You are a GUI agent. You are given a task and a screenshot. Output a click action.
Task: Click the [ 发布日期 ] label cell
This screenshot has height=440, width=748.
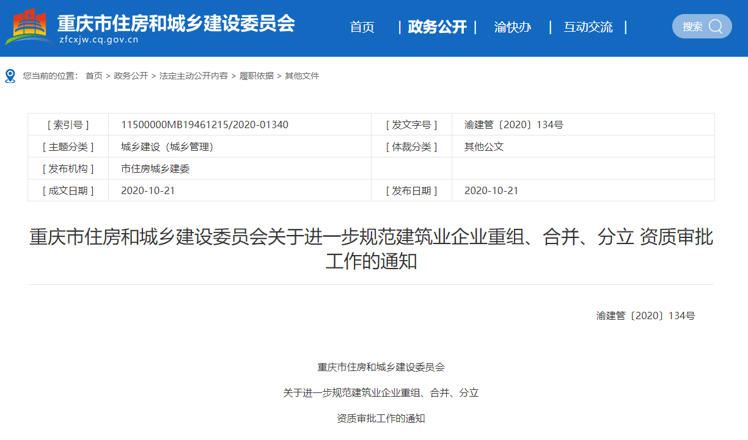[412, 190]
